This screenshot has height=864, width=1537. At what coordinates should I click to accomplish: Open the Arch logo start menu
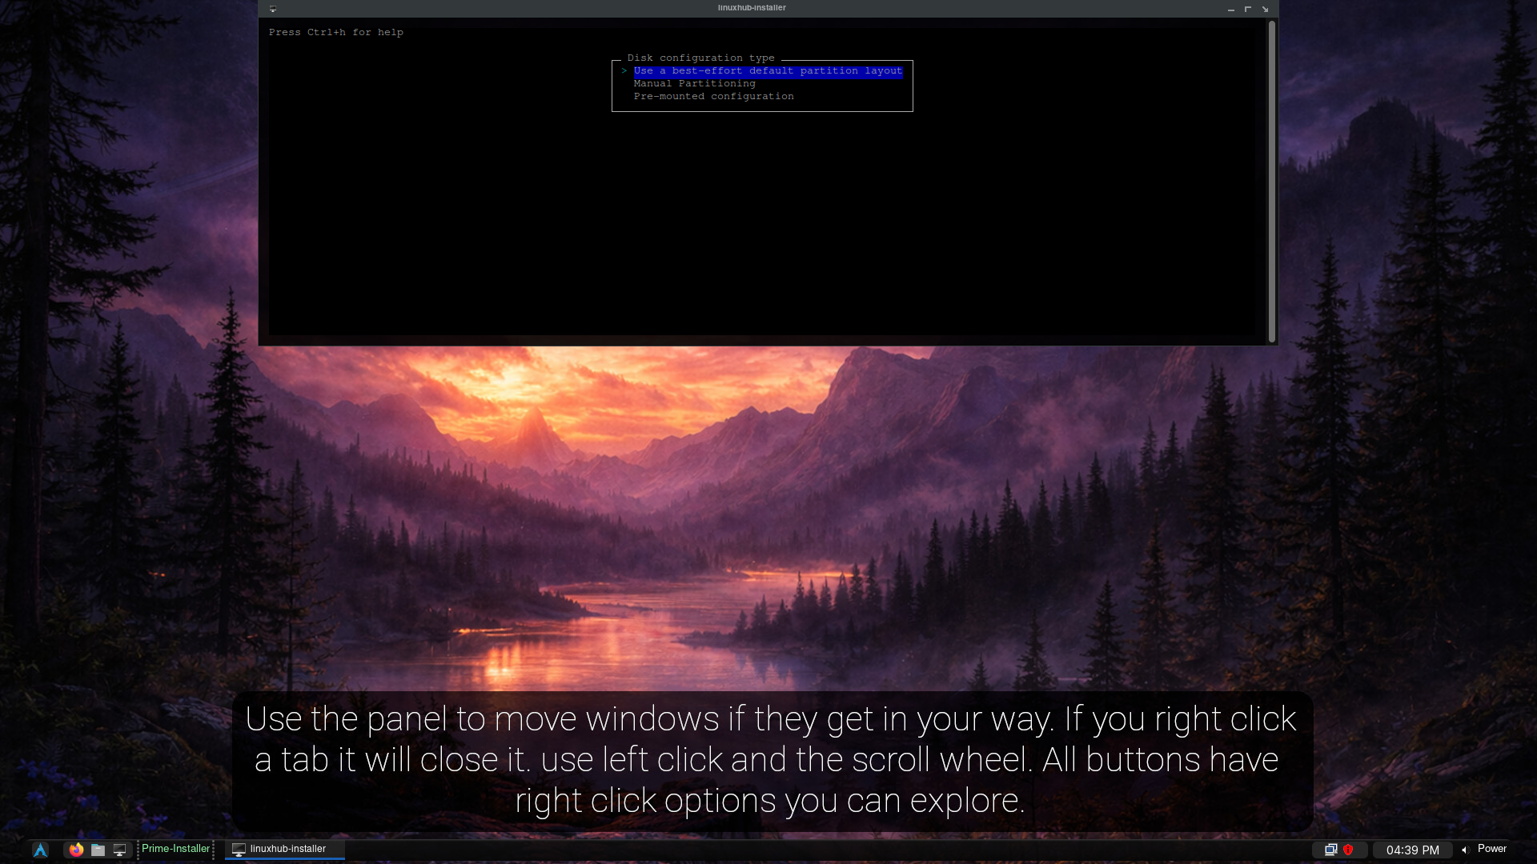[40, 850]
